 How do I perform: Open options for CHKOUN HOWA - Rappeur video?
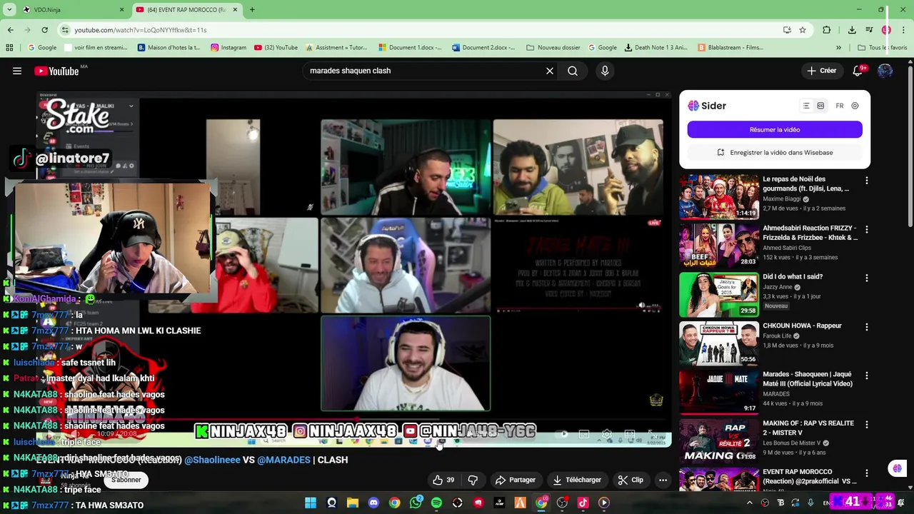pos(866,327)
